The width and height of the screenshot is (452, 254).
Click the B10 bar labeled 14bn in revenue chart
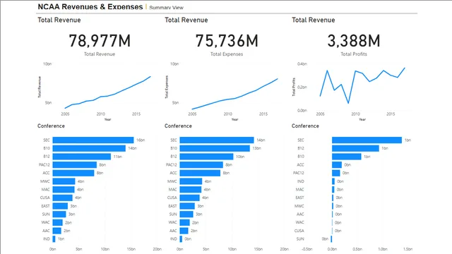[x=89, y=148]
